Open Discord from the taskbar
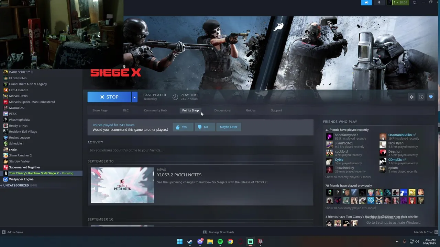Image resolution: width=440 pixels, height=247 pixels. click(200, 242)
